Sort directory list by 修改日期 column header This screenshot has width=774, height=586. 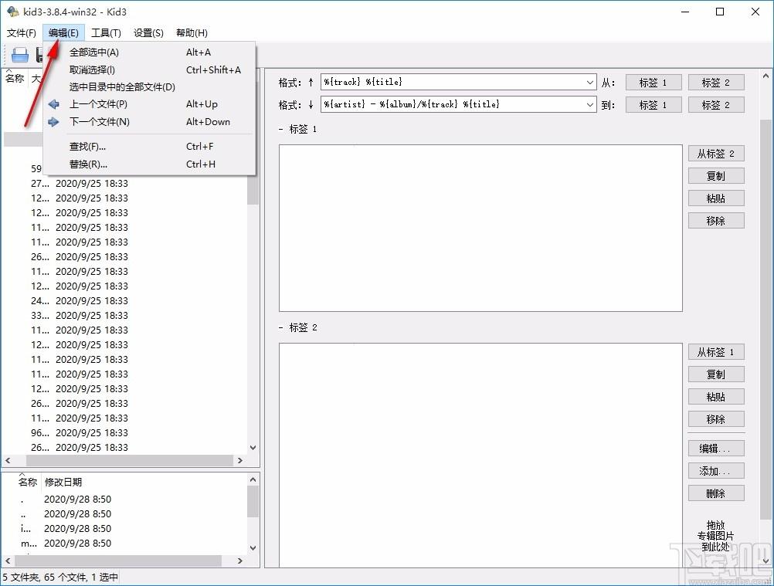point(63,483)
